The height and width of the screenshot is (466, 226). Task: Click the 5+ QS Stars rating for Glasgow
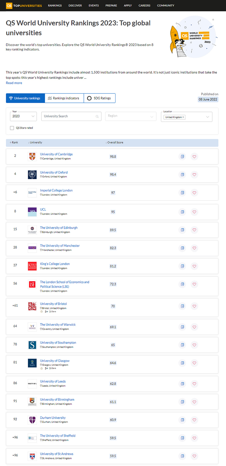[48, 368]
